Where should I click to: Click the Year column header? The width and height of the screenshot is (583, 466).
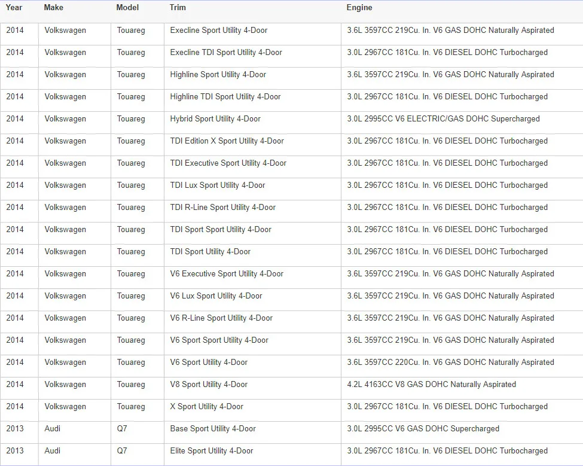[14, 7]
